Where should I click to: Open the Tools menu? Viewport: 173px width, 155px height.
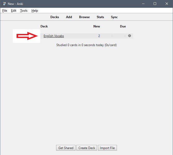point(24,11)
